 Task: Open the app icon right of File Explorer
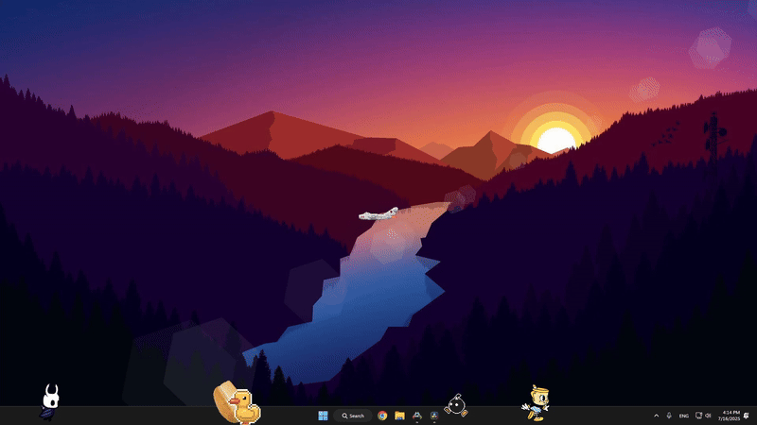coord(417,416)
